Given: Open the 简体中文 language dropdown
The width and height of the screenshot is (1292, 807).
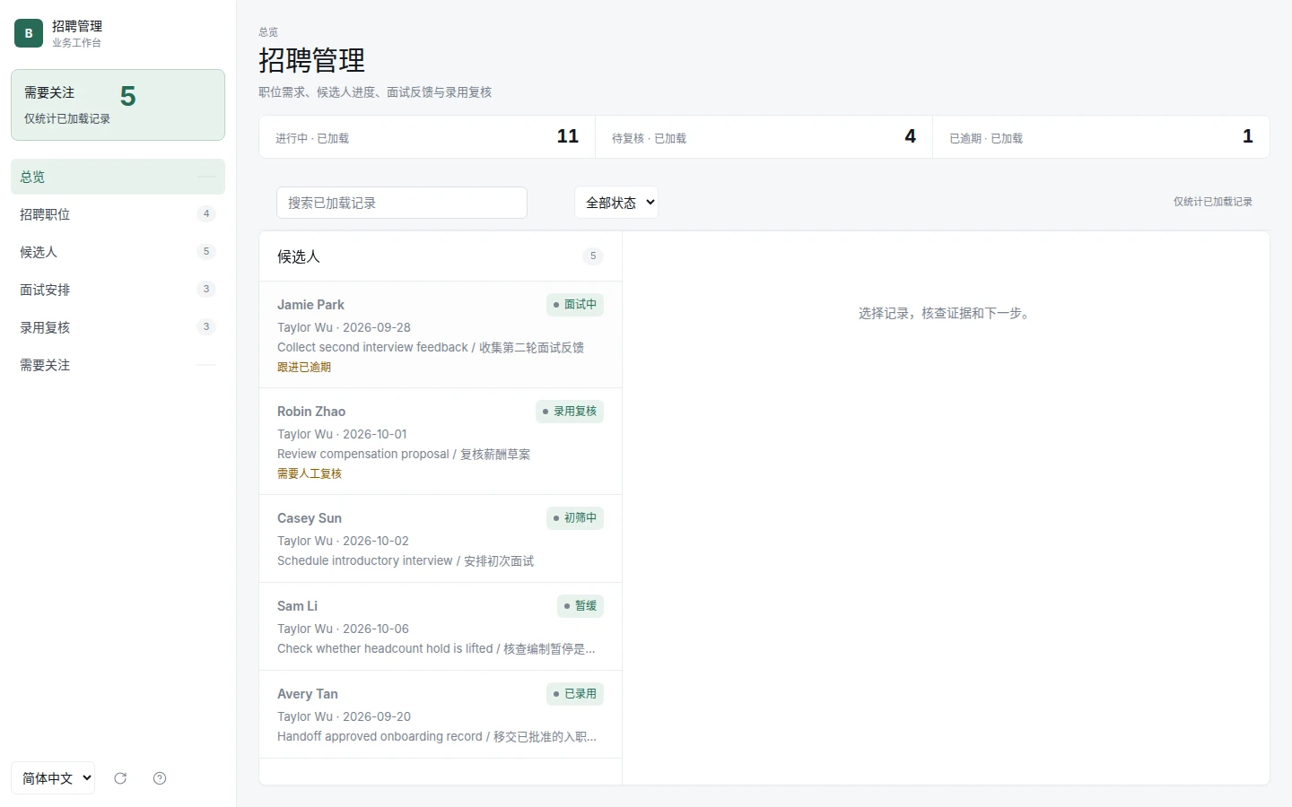Looking at the screenshot, I should pyautogui.click(x=53, y=778).
